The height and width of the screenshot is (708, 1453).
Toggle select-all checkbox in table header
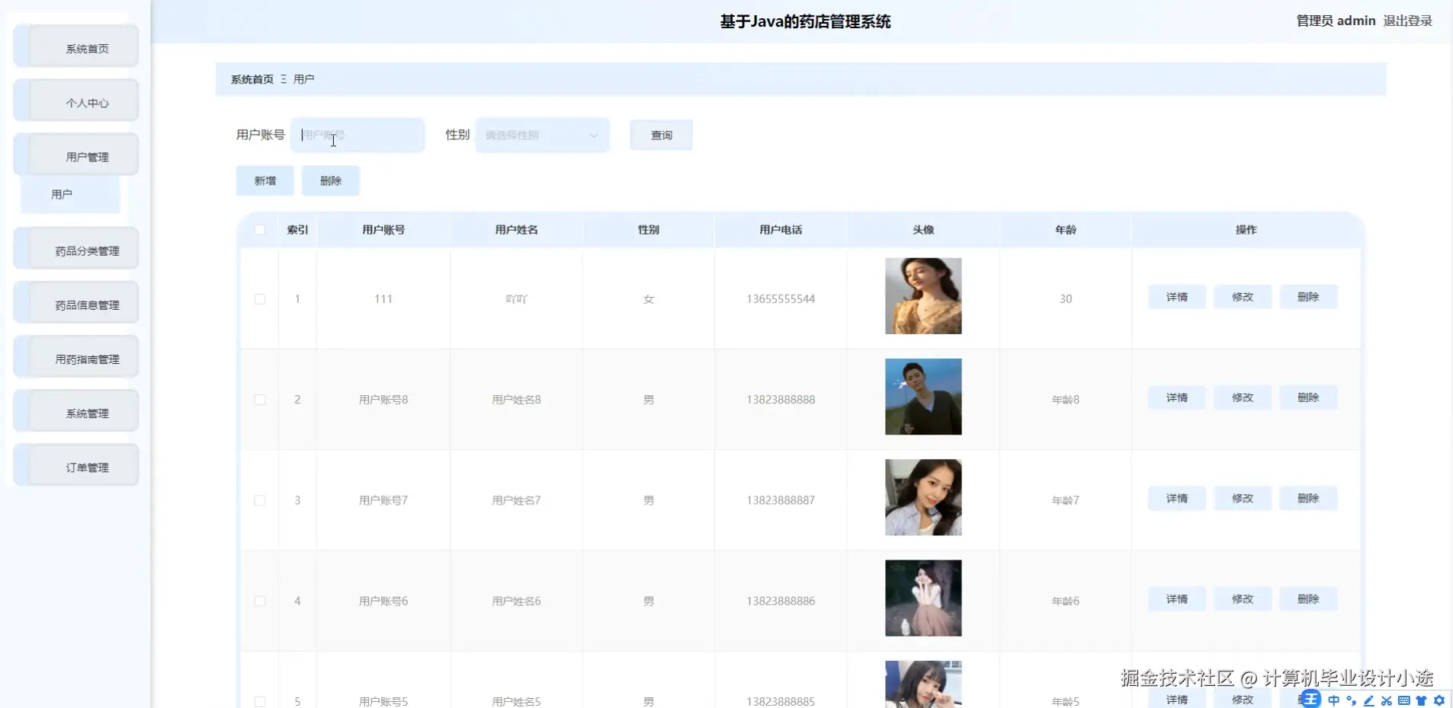click(x=260, y=230)
